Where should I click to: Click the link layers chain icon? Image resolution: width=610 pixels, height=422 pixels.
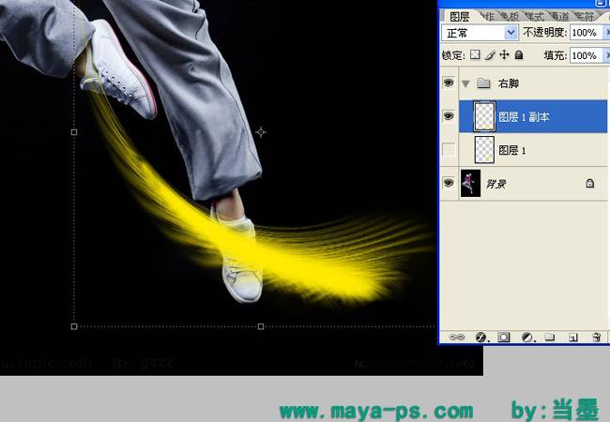[456, 337]
